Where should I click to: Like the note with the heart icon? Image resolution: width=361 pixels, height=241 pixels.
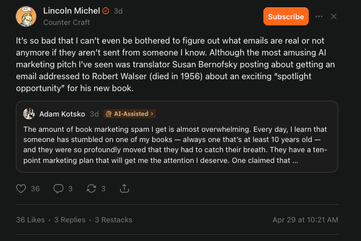(x=21, y=188)
